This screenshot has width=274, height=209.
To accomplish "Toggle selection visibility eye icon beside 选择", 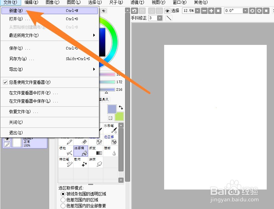I will tap(167, 11).
